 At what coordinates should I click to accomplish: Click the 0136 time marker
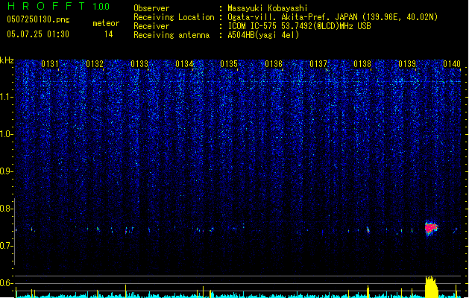pos(274,64)
